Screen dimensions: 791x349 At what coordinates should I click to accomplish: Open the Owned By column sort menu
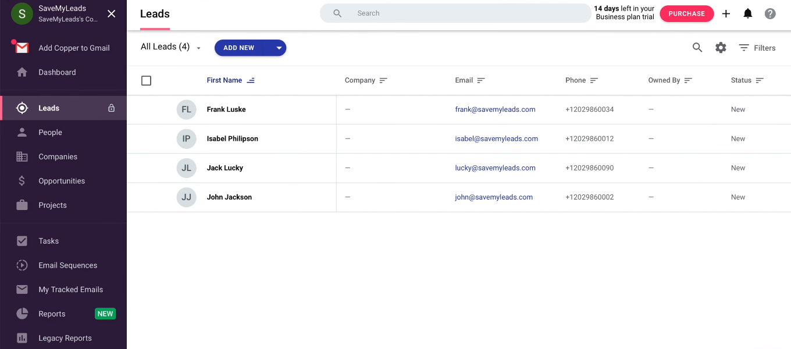[688, 80]
